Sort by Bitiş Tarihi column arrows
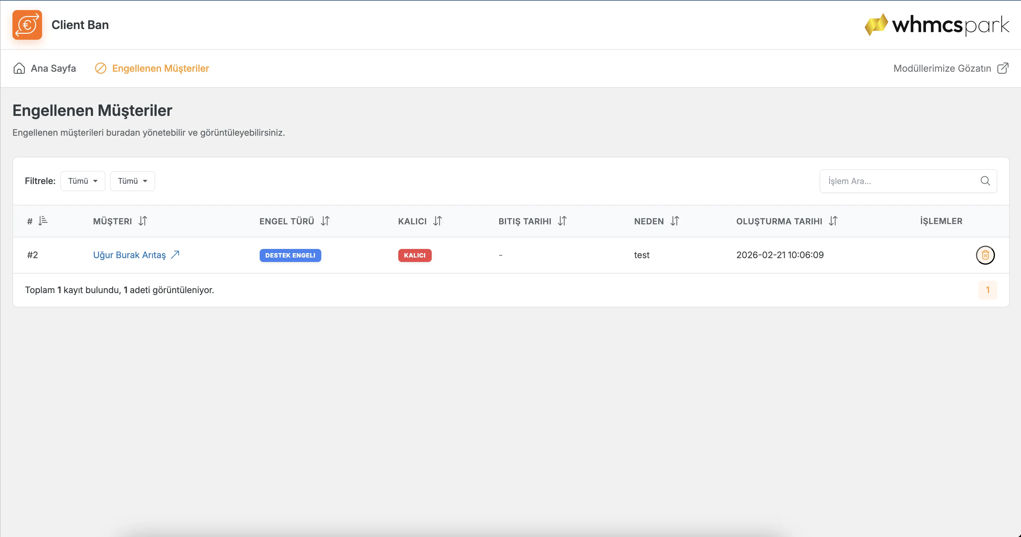Image resolution: width=1021 pixels, height=537 pixels. 562,221
